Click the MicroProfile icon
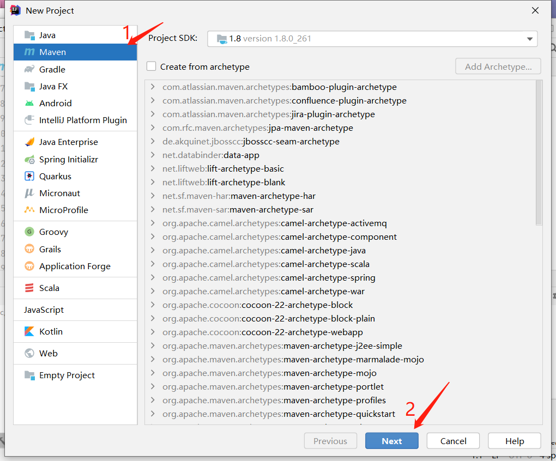This screenshot has width=556, height=461. 29,210
